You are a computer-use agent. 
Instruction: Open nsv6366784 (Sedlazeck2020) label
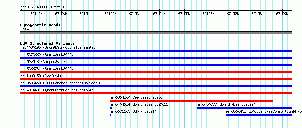click(47, 69)
